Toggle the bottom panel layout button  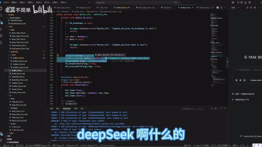click(246, 2)
